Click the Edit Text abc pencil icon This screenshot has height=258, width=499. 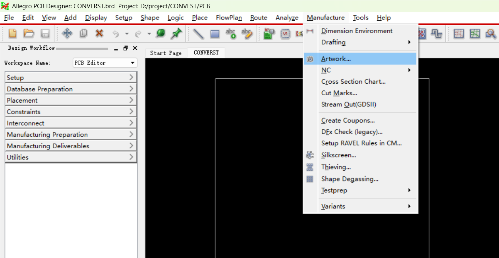(x=247, y=34)
